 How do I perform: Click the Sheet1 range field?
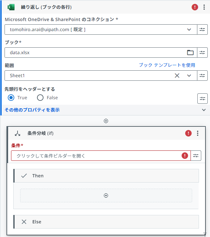[101, 76]
